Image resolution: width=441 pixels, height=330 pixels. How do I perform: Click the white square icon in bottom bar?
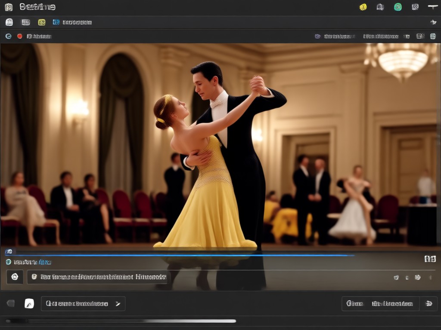point(29,304)
